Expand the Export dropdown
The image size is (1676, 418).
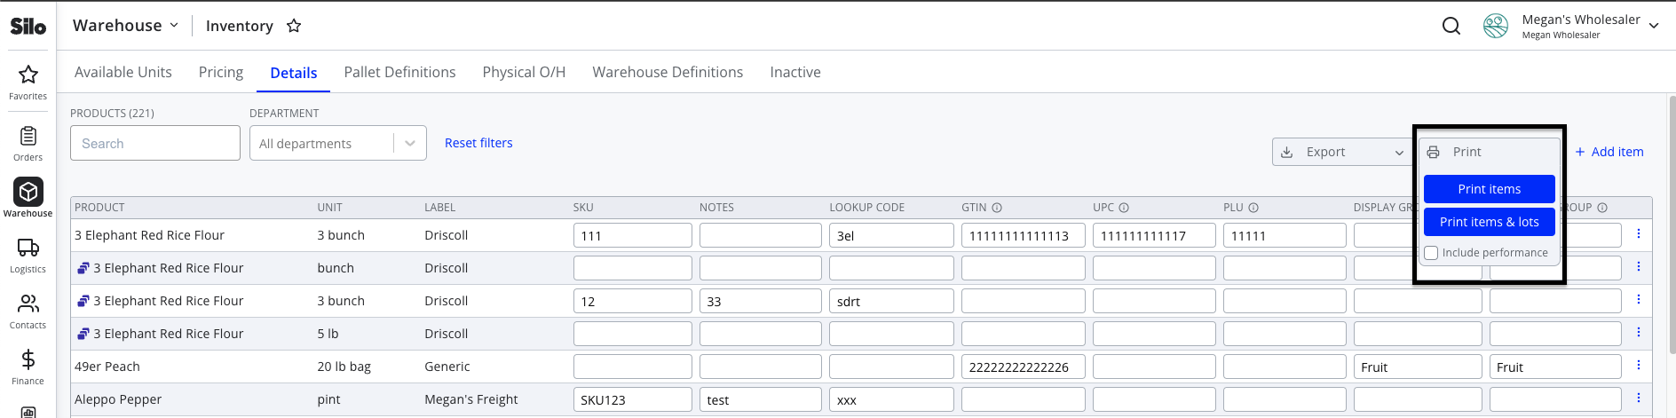(x=1341, y=152)
